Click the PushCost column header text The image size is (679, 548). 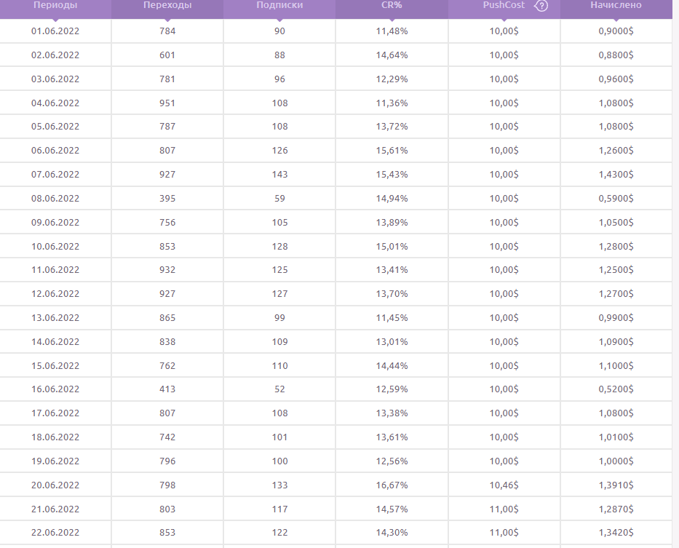click(x=504, y=5)
